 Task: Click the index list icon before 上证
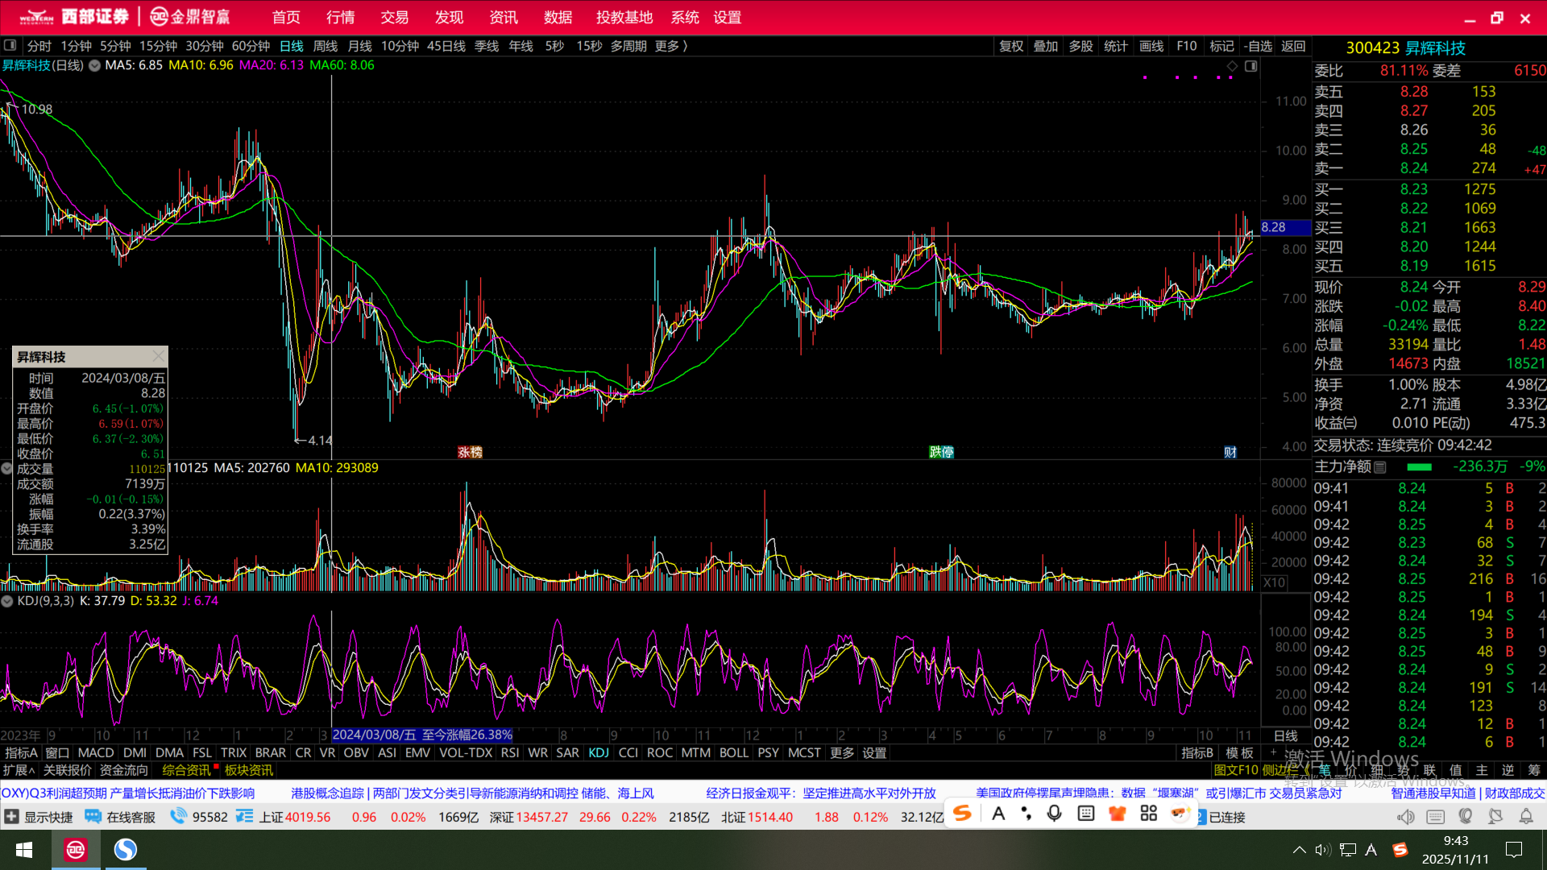pyautogui.click(x=244, y=817)
